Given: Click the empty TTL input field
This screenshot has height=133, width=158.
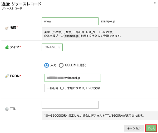Looking at the screenshot, I should click(70, 105).
